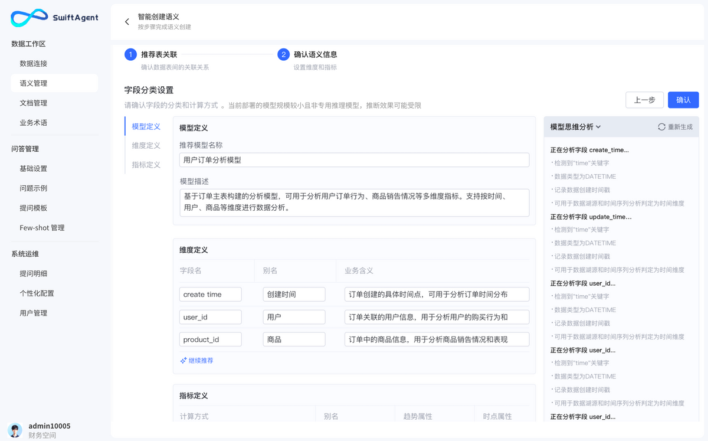
Task: Click the back arrow beside 智能创建语义
Action: tap(127, 22)
